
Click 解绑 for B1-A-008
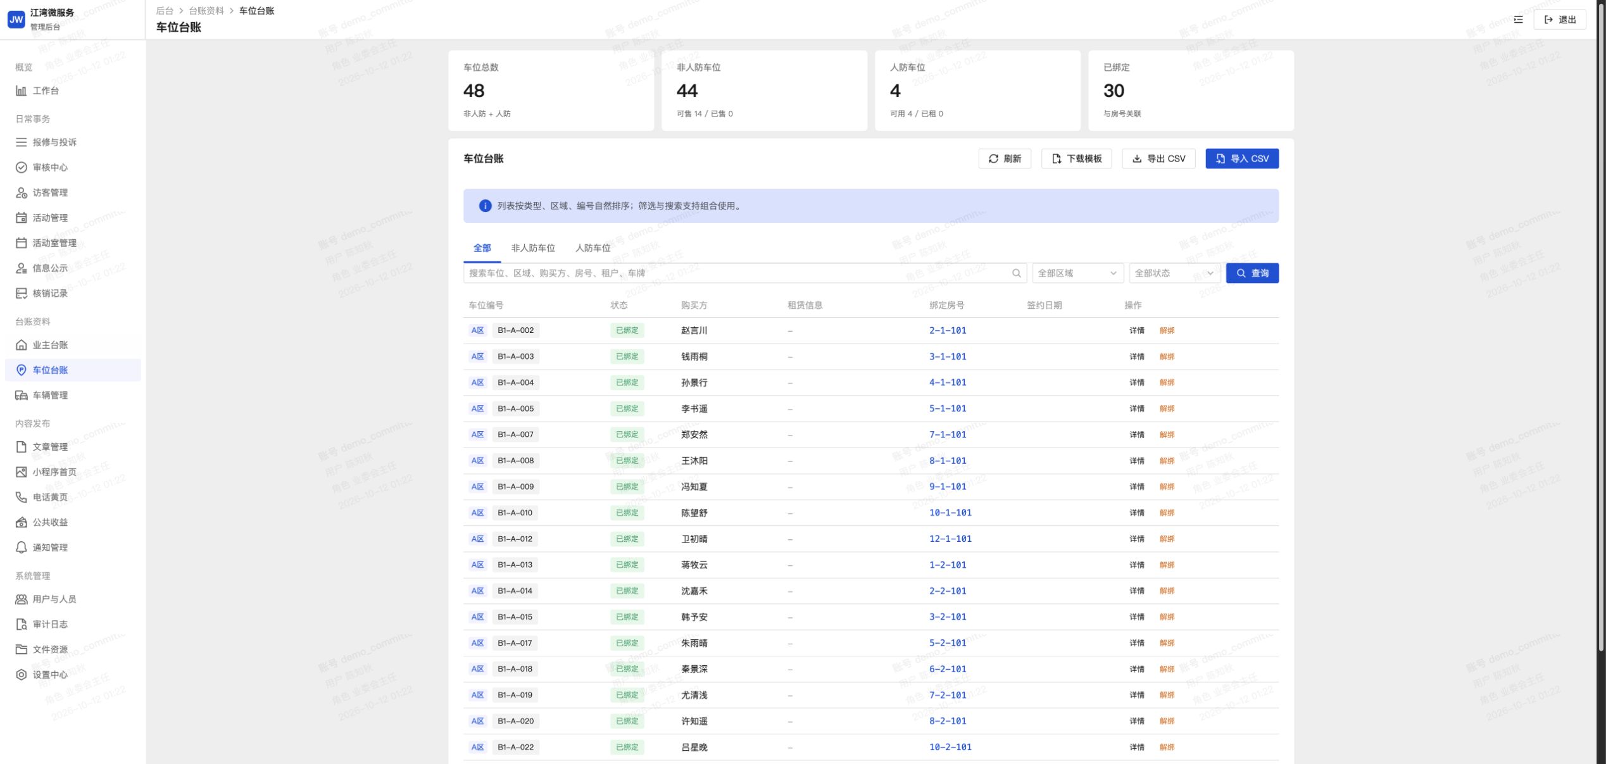[1167, 461]
